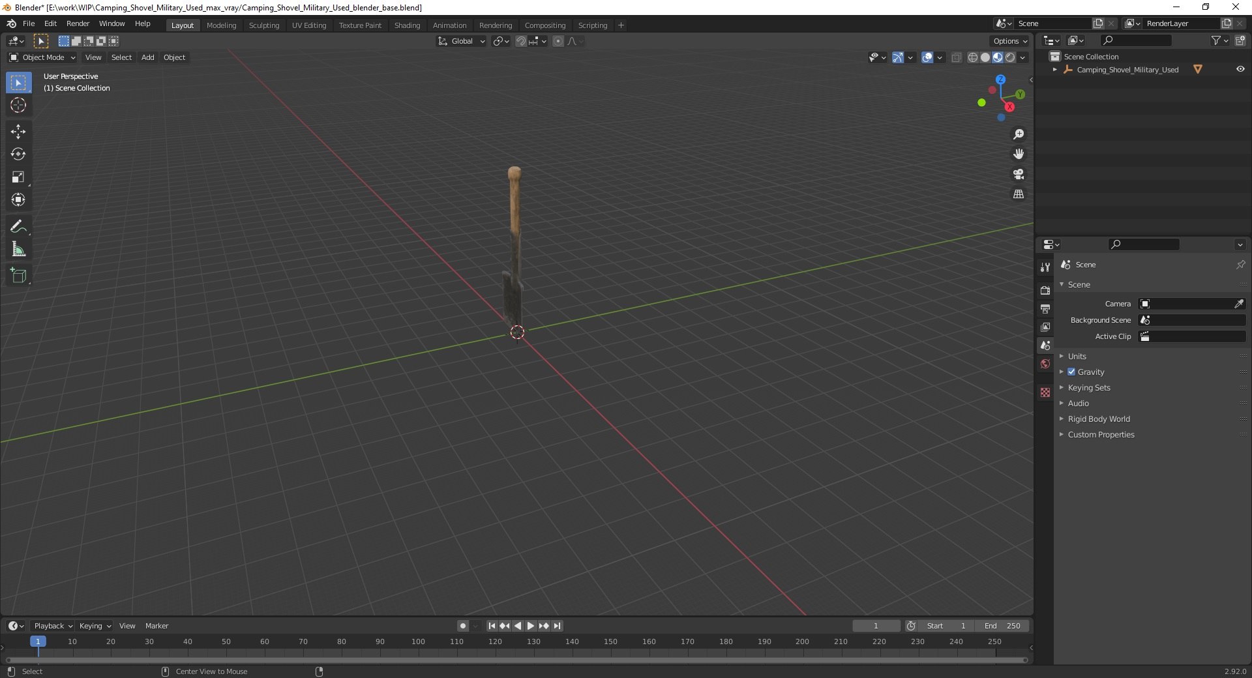Screen dimensions: 1252x678
Task: Switch to the Shading workspace tab
Action: click(407, 25)
